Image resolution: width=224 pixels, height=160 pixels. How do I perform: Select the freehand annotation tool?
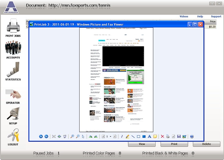pos(122,137)
